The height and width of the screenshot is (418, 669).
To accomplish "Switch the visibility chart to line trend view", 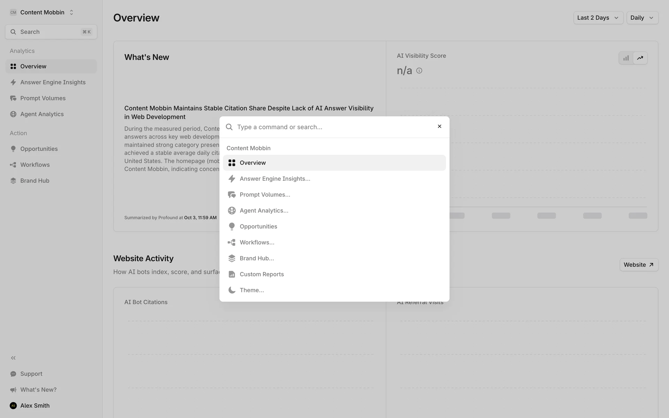I will point(640,58).
